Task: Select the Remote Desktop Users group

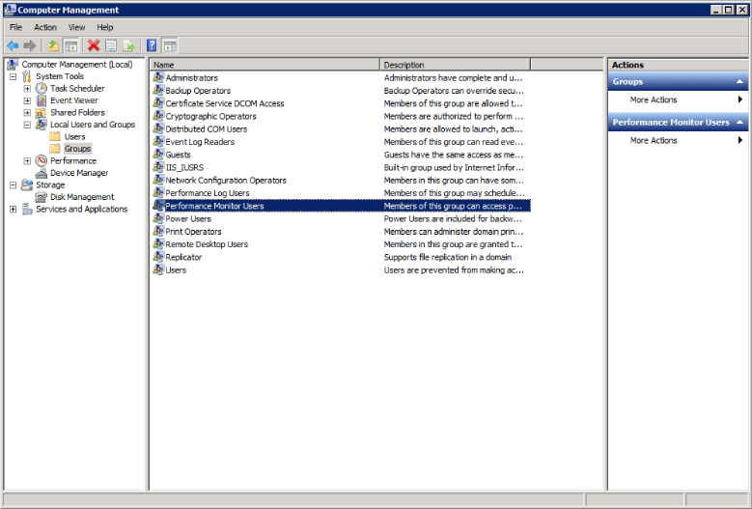Action: [x=207, y=244]
